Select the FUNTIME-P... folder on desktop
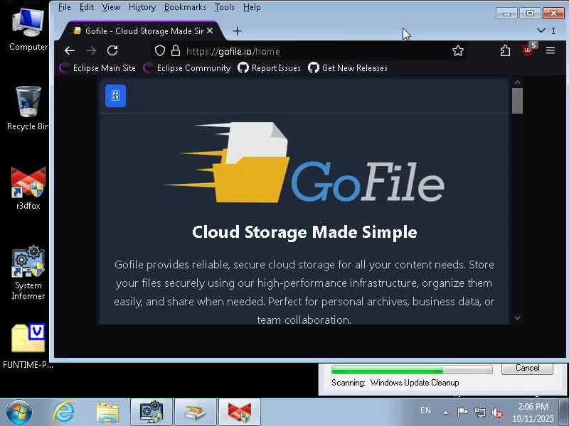The height and width of the screenshot is (426, 569). click(x=28, y=346)
